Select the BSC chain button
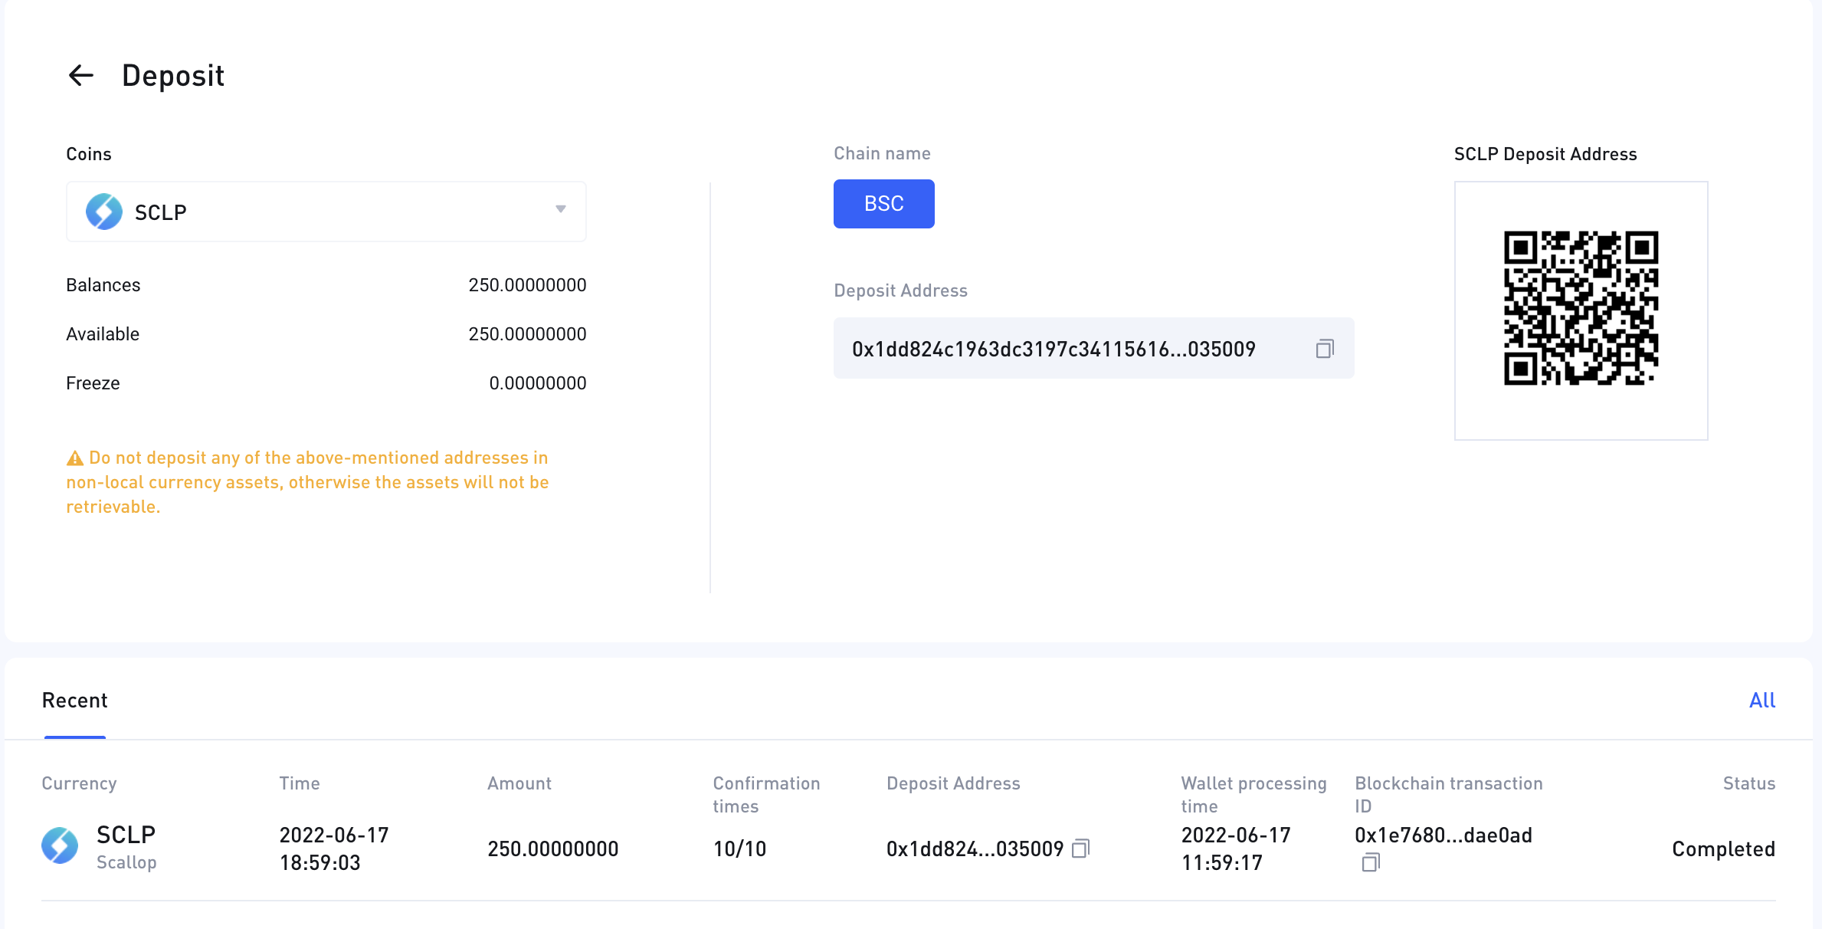The image size is (1822, 929). pyautogui.click(x=883, y=204)
